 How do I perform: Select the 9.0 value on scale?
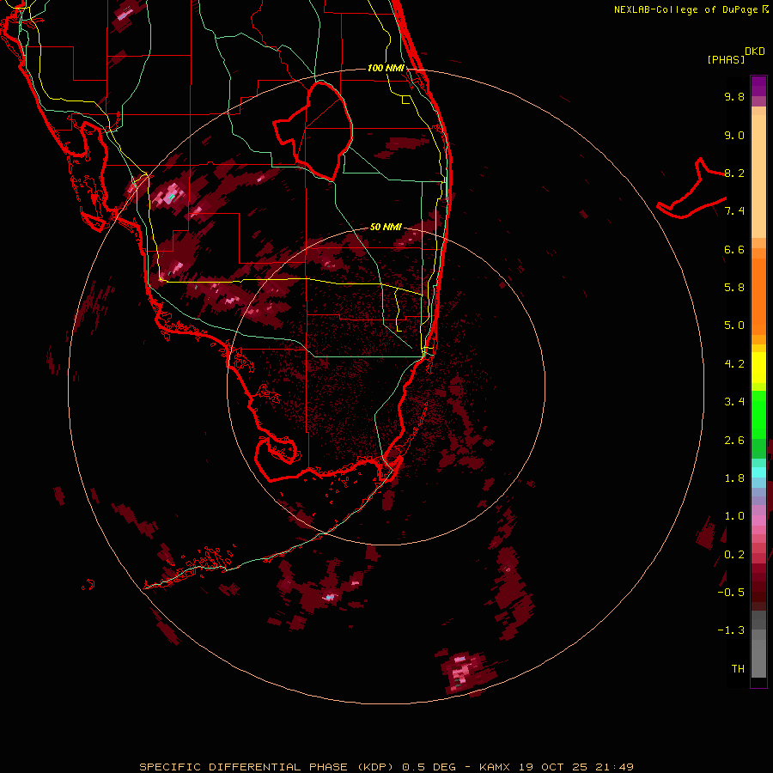734,135
